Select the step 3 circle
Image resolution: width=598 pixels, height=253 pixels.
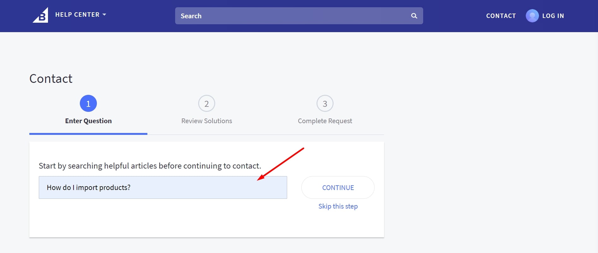(x=325, y=103)
